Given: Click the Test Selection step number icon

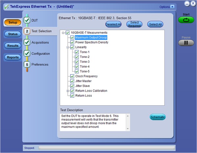Looking at the screenshot, I should (x=27, y=31).
